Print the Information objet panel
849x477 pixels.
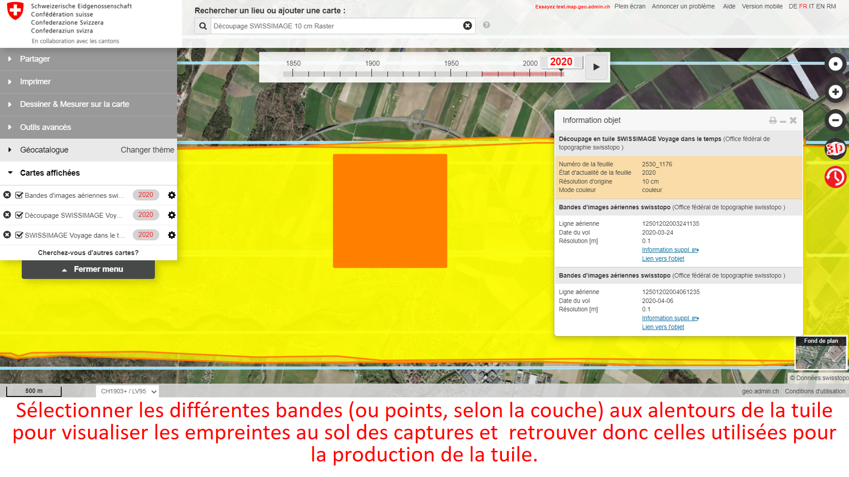(x=772, y=120)
